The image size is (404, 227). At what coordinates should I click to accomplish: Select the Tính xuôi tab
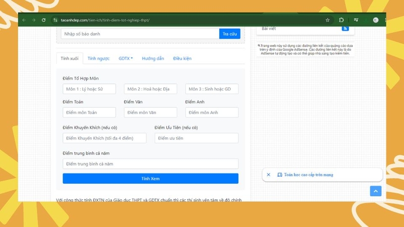70,59
